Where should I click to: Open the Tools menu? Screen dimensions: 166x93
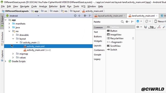click(x=76, y=6)
